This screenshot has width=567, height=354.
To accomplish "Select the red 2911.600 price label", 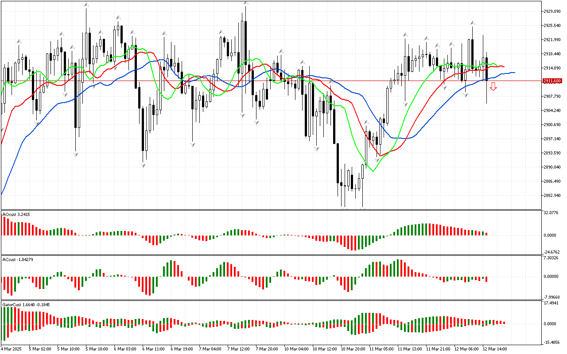I will click(552, 81).
